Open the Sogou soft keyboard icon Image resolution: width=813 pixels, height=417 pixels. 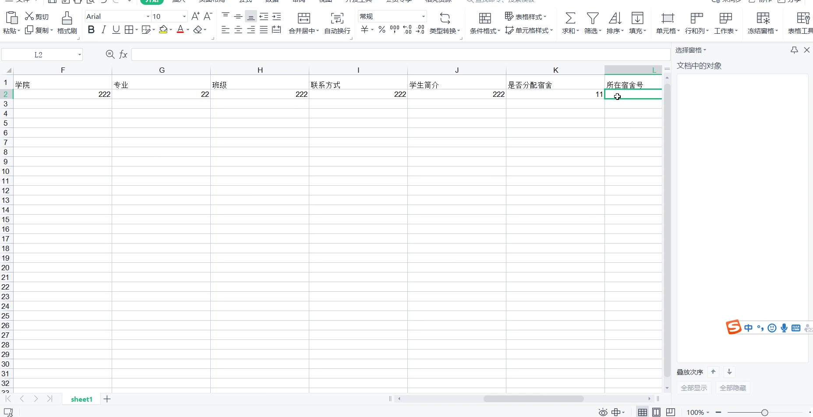click(x=796, y=328)
